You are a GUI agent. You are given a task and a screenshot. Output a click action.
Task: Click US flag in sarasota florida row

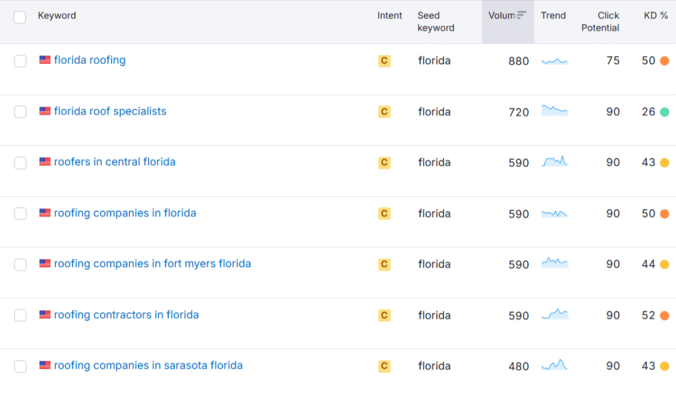click(45, 365)
